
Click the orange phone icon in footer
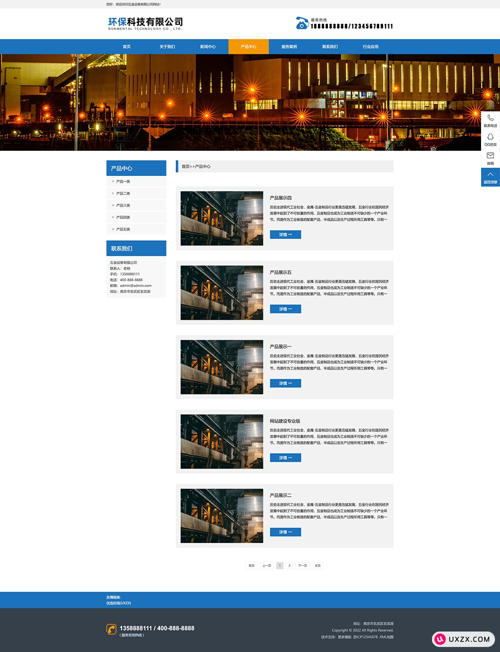pos(111,629)
